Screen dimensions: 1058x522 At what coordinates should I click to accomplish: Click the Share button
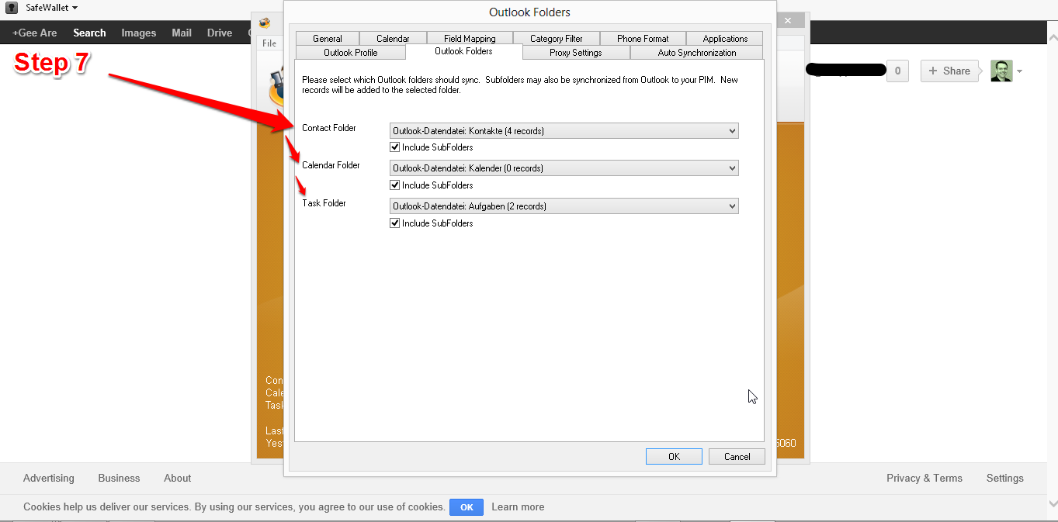(x=949, y=71)
